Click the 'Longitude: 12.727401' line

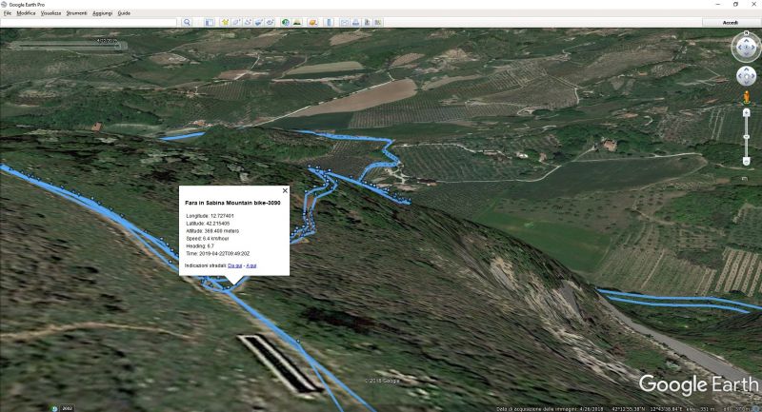tap(210, 216)
